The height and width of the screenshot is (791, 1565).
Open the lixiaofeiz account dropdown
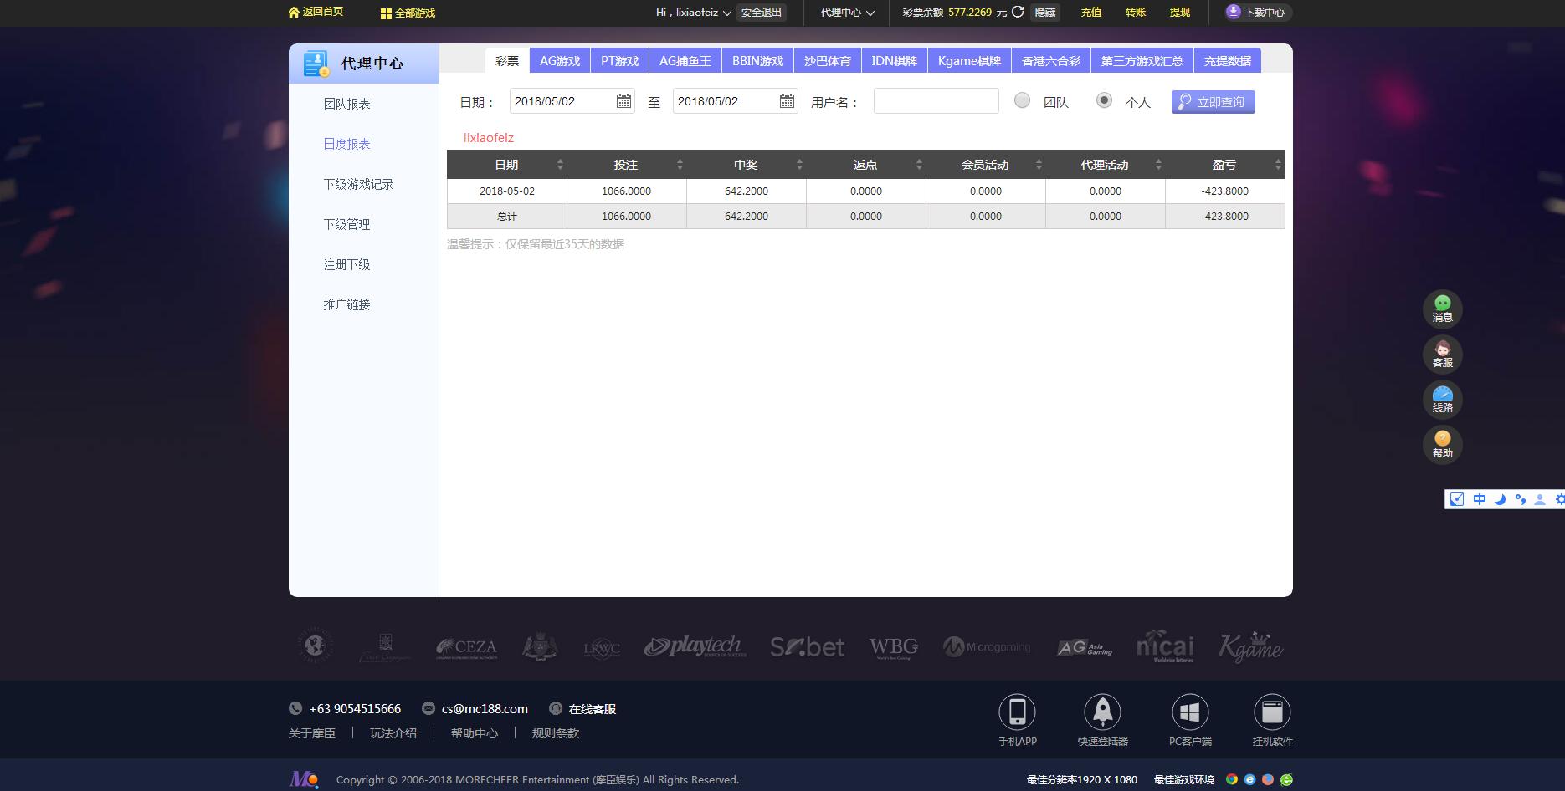(693, 13)
